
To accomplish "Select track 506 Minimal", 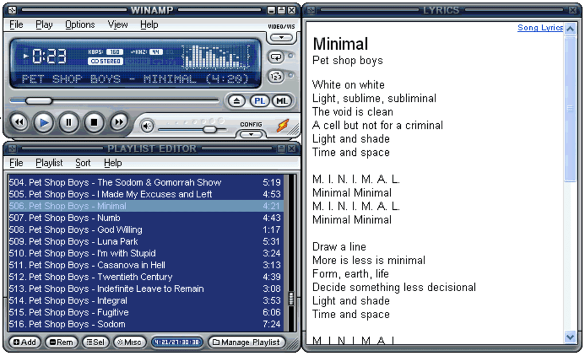I will pyautogui.click(x=146, y=206).
